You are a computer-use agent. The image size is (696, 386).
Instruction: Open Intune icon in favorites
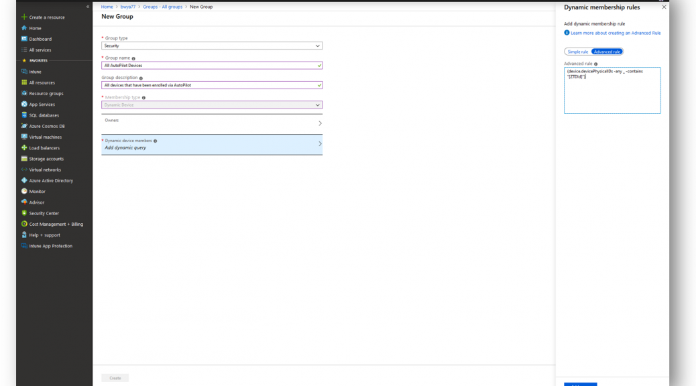click(x=24, y=72)
